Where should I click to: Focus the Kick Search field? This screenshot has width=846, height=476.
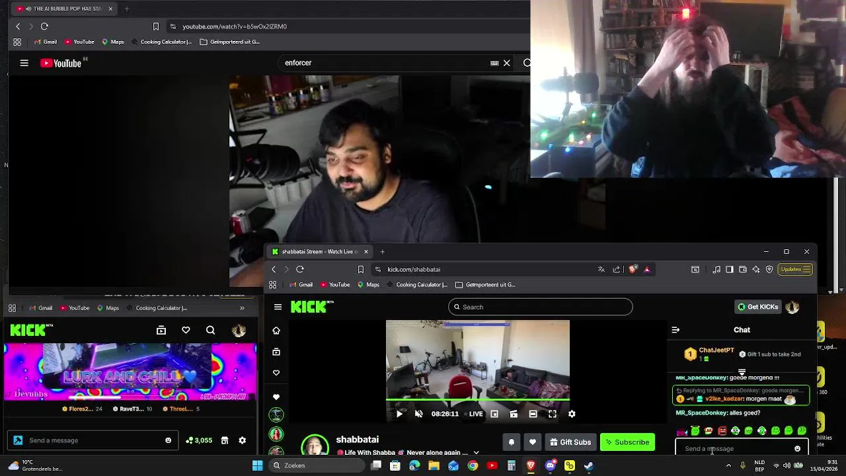[540, 307]
